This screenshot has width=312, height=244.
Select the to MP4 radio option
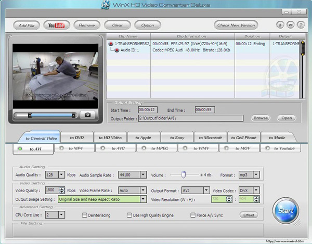pos(61,148)
